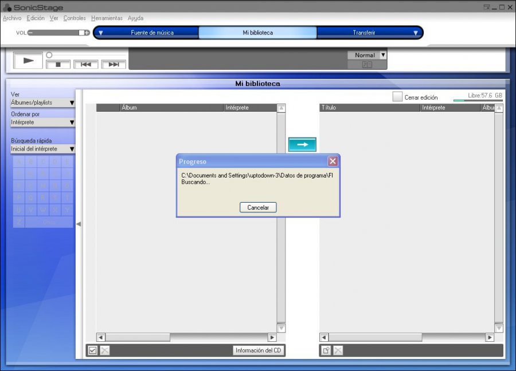Expand the Transferir arrow menu
Image resolution: width=516 pixels, height=371 pixels.
[x=416, y=33]
